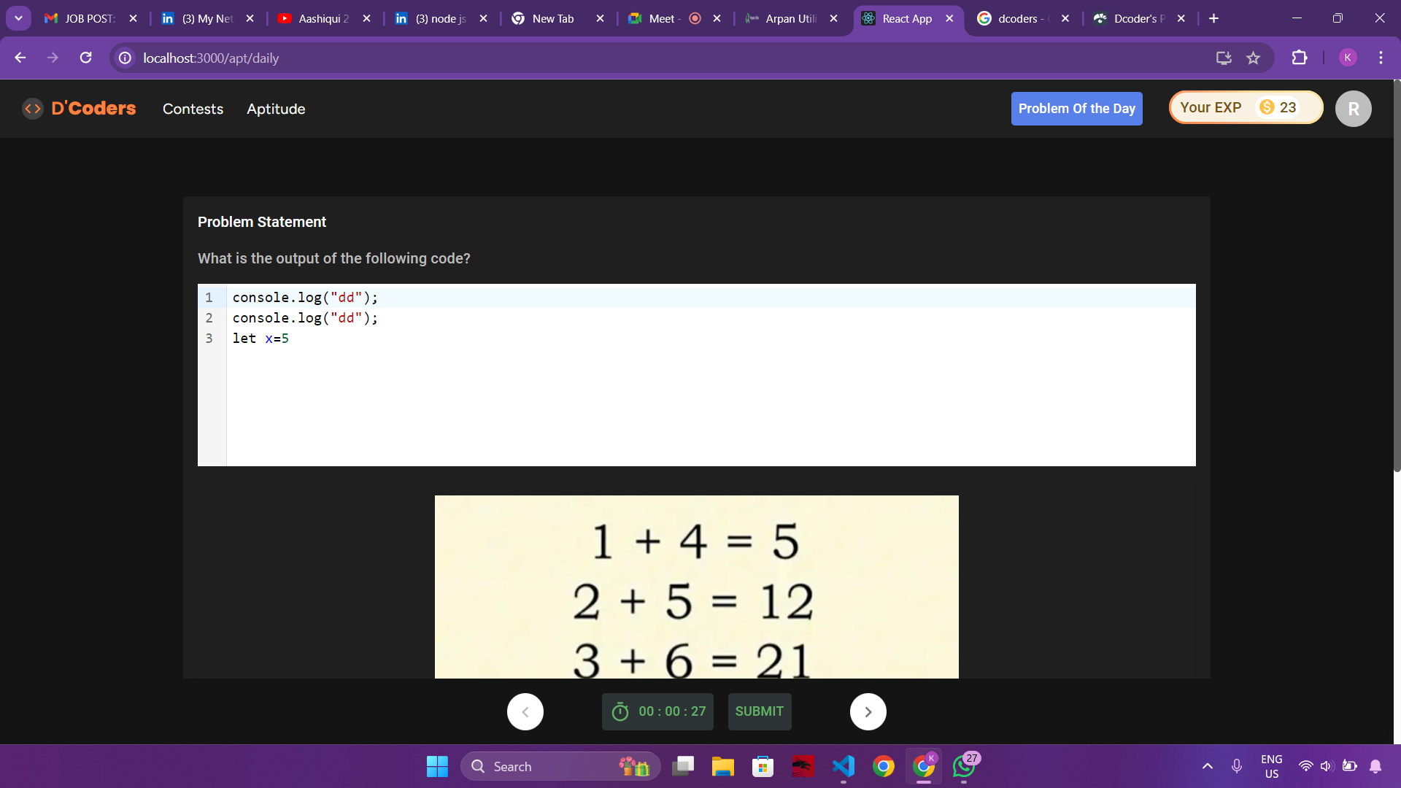The image size is (1401, 788).
Task: Switch to the dcoders Google tab
Action: point(1017,18)
